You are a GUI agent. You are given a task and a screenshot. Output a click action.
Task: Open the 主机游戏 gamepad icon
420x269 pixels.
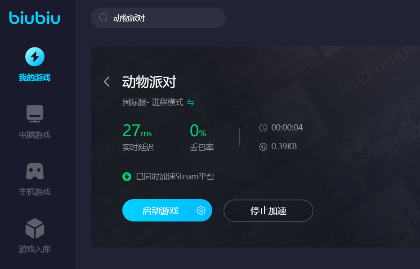(35, 171)
